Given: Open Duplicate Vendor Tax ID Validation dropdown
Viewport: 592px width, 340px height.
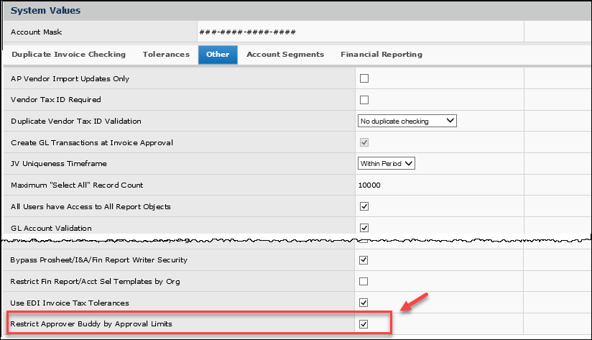Looking at the screenshot, I should [x=407, y=121].
